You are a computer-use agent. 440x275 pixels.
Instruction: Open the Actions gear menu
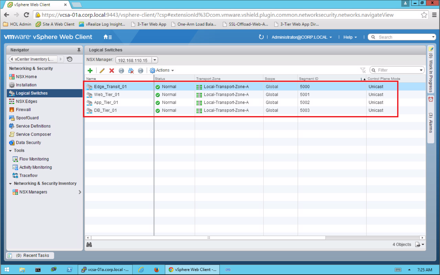pos(162,70)
